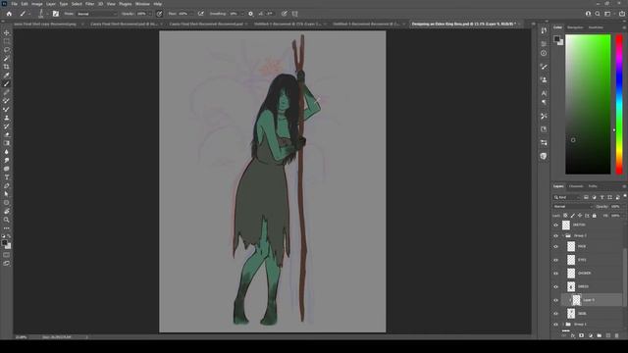Select the Lasso tool
Image resolution: width=628 pixels, height=353 pixels.
7,50
